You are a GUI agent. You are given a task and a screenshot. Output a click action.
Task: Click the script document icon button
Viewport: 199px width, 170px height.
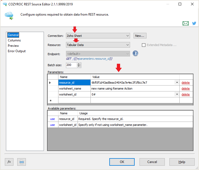[x=22, y=162]
